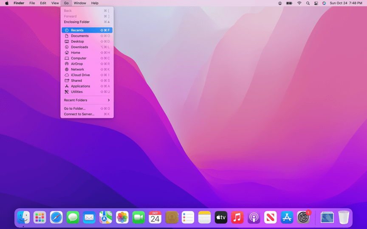The height and width of the screenshot is (229, 367).
Task: Open Podcasts app in the Dock
Action: pos(254,218)
